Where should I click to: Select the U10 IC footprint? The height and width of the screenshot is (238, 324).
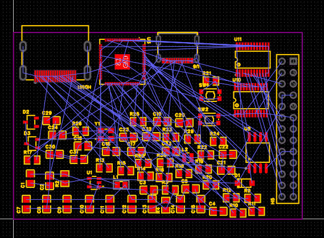pos(251,100)
